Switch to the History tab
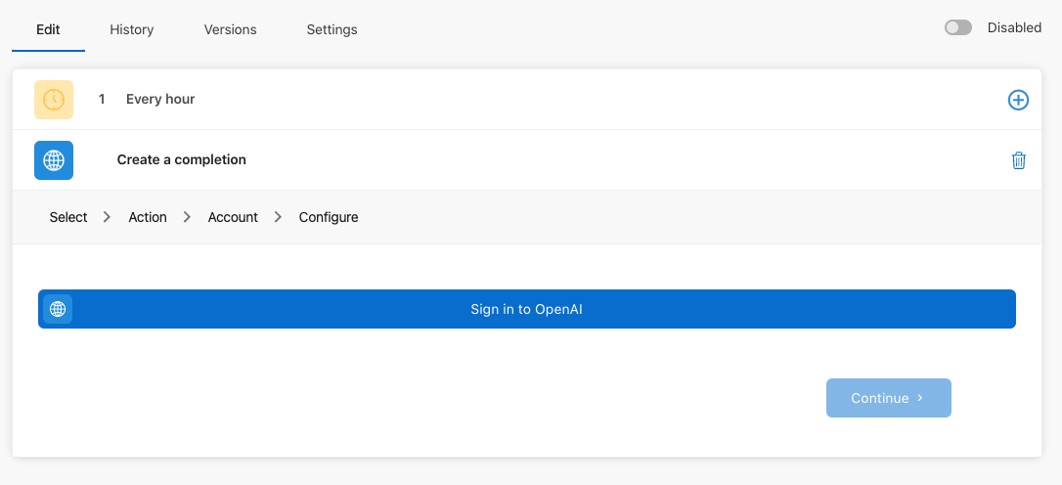The image size is (1062, 485). (x=131, y=29)
